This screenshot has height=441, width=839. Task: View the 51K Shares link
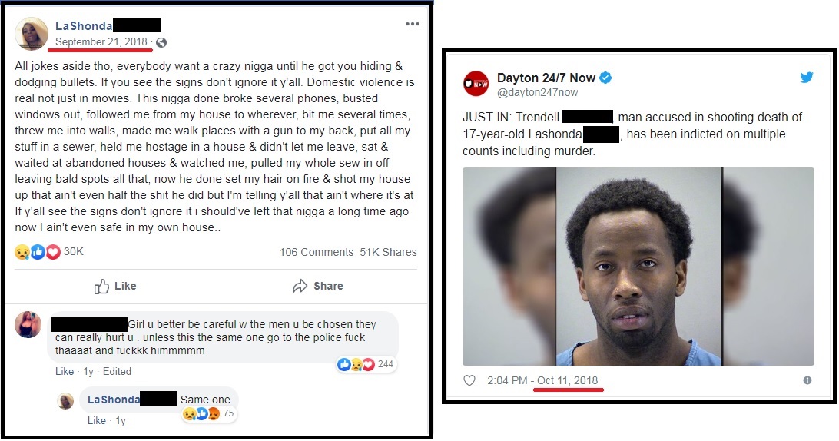(388, 252)
